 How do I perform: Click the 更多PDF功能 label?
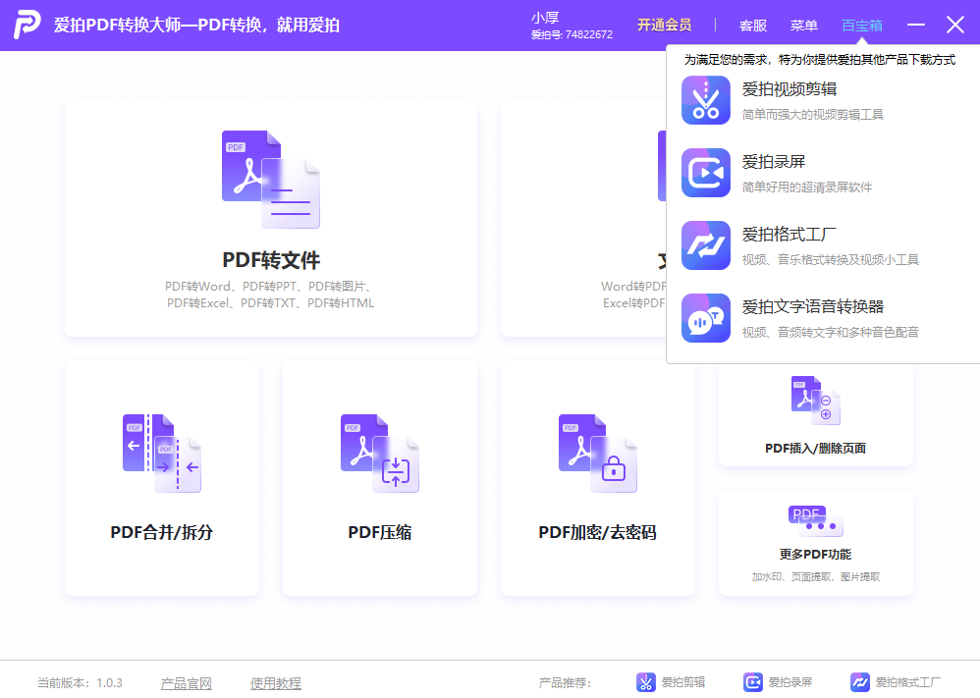pyautogui.click(x=816, y=555)
